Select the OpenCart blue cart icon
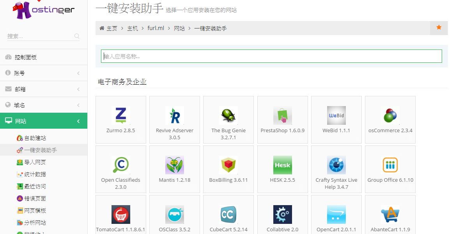The image size is (455, 234). click(x=336, y=214)
